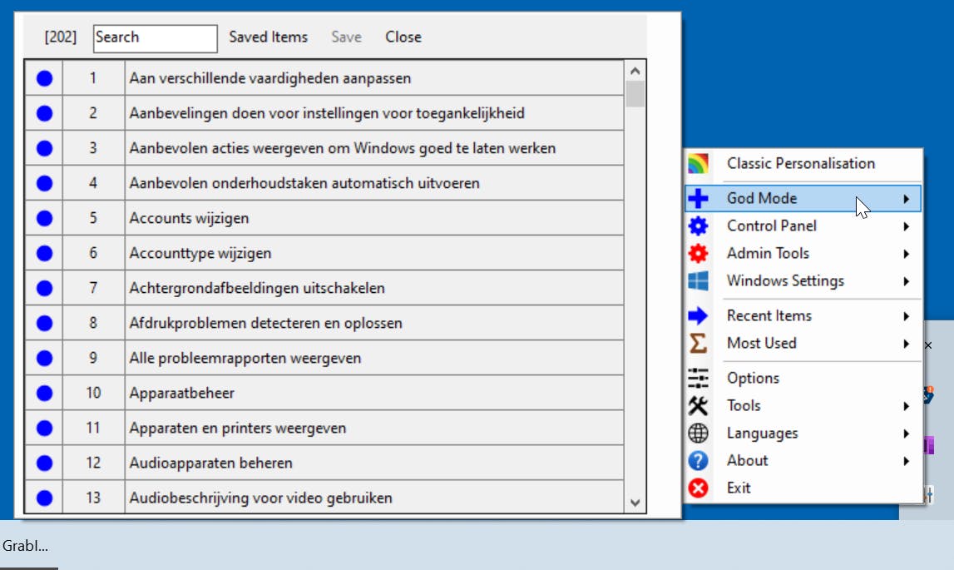This screenshot has height=570, width=954.
Task: Select Audioapparaten beheren list entry
Action: coord(210,463)
